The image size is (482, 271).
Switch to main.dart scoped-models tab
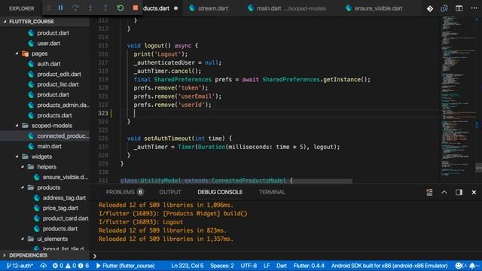[287, 8]
